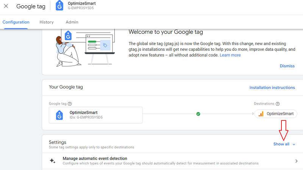
Task: Click the Your Google tag heading
Action: [66, 87]
